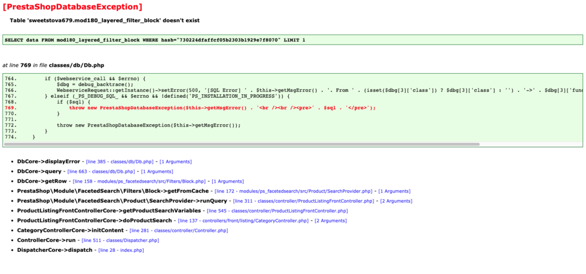Click code line 772 throw statement
586x274 pixels.
(148, 125)
